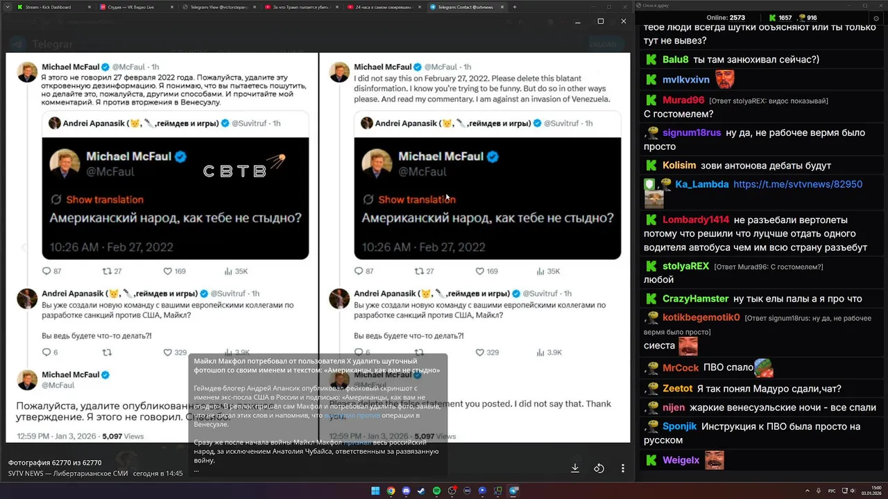Open the three-dot more options menu

click(623, 469)
